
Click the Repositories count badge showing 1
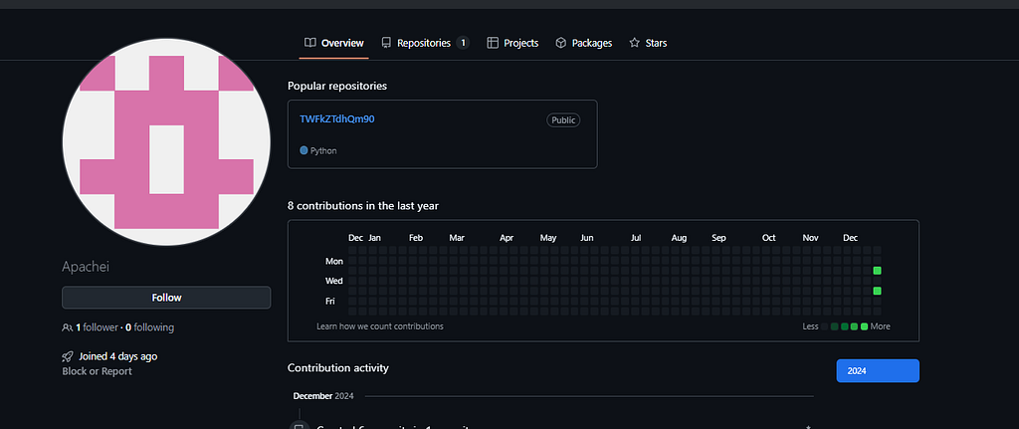pyautogui.click(x=463, y=43)
